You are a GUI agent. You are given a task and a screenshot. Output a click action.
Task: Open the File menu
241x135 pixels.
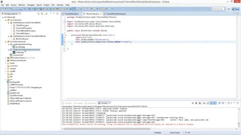point(3,5)
